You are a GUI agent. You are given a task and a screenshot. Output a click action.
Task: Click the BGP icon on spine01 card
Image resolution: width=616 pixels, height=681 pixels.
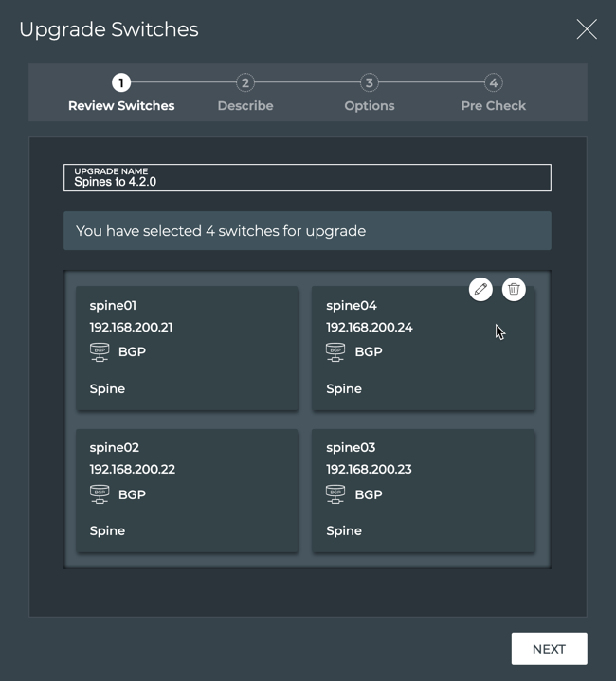click(100, 352)
